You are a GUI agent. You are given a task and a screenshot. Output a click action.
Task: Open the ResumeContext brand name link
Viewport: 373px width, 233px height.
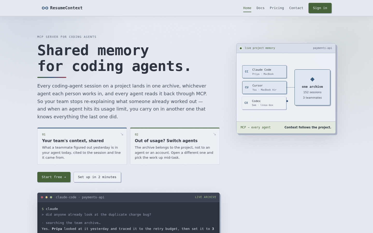[66, 8]
